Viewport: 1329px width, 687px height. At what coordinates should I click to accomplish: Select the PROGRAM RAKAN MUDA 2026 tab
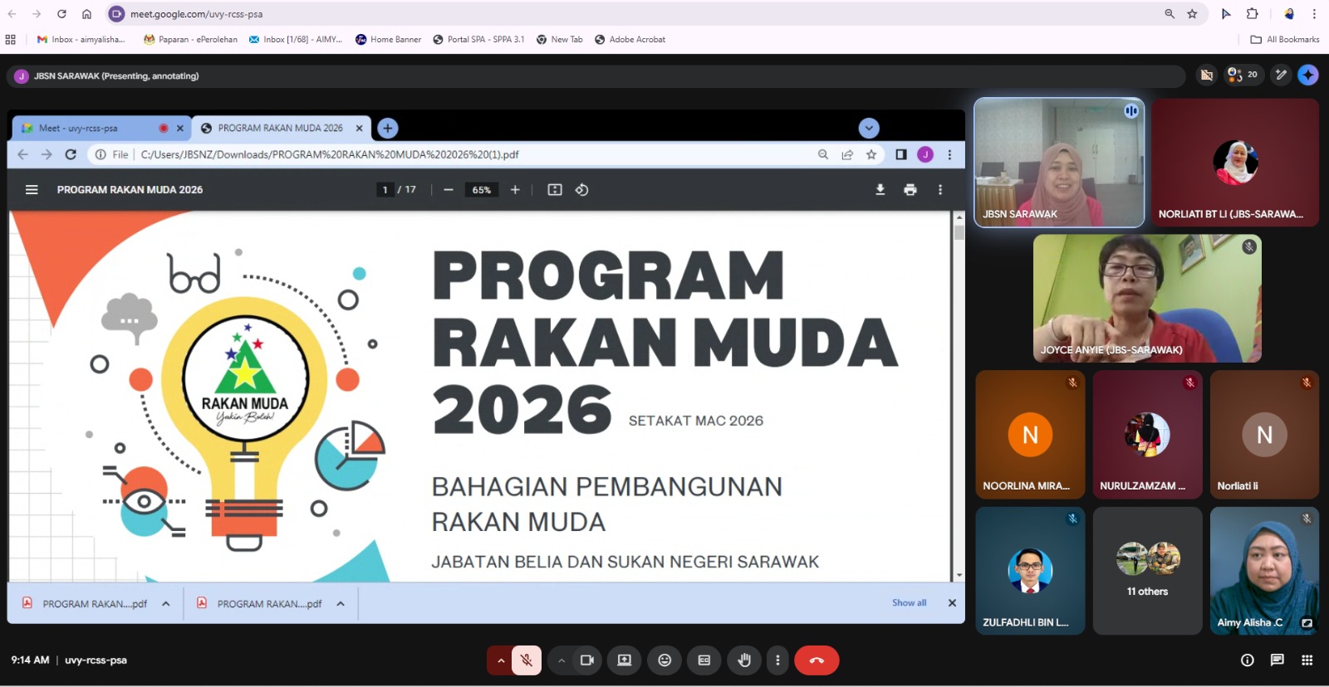point(280,129)
